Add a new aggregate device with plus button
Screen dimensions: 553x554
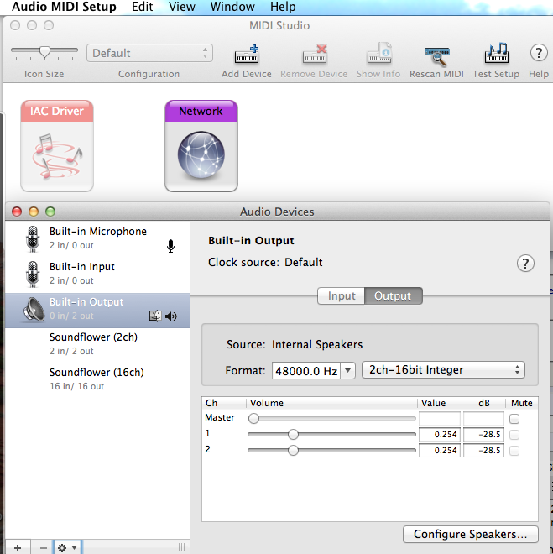tap(18, 547)
